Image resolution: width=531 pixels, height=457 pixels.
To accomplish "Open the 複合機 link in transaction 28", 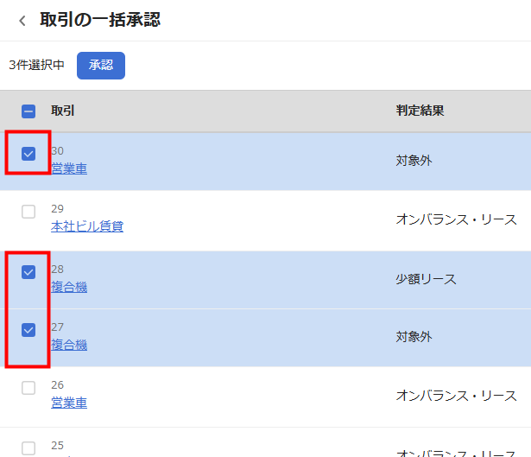I will coord(69,287).
